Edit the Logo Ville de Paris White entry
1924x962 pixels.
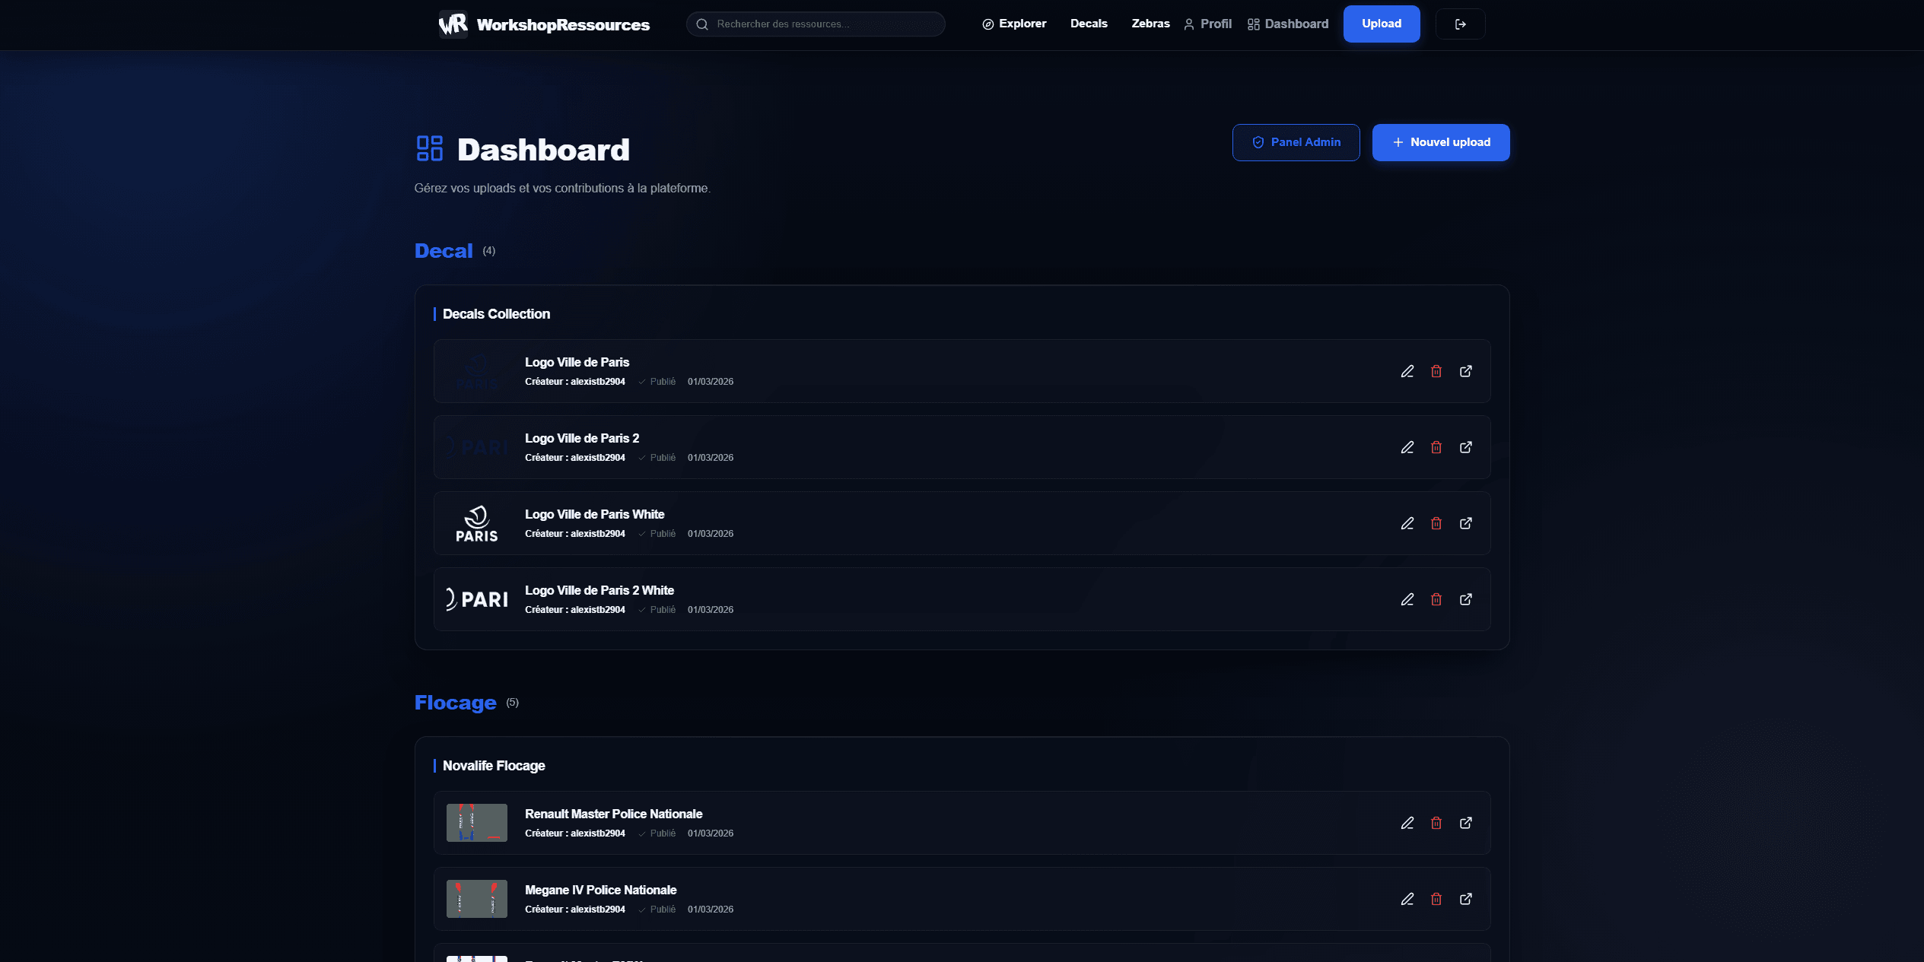point(1407,523)
